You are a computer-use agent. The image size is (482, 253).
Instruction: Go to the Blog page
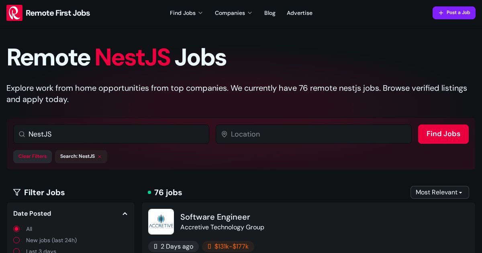coord(270,13)
